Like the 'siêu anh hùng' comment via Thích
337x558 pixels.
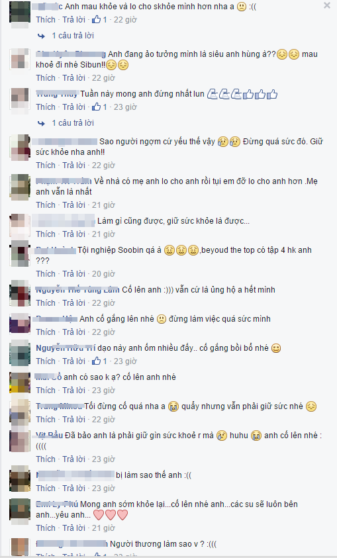pyautogui.click(x=46, y=77)
